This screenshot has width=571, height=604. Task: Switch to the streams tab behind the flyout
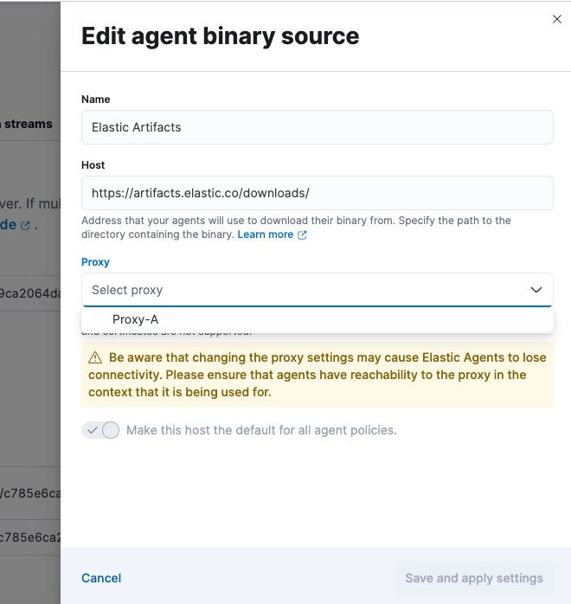(29, 124)
